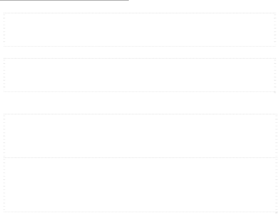
Task: Click the bottom dashed border of the second box
Action: pos(140,92)
